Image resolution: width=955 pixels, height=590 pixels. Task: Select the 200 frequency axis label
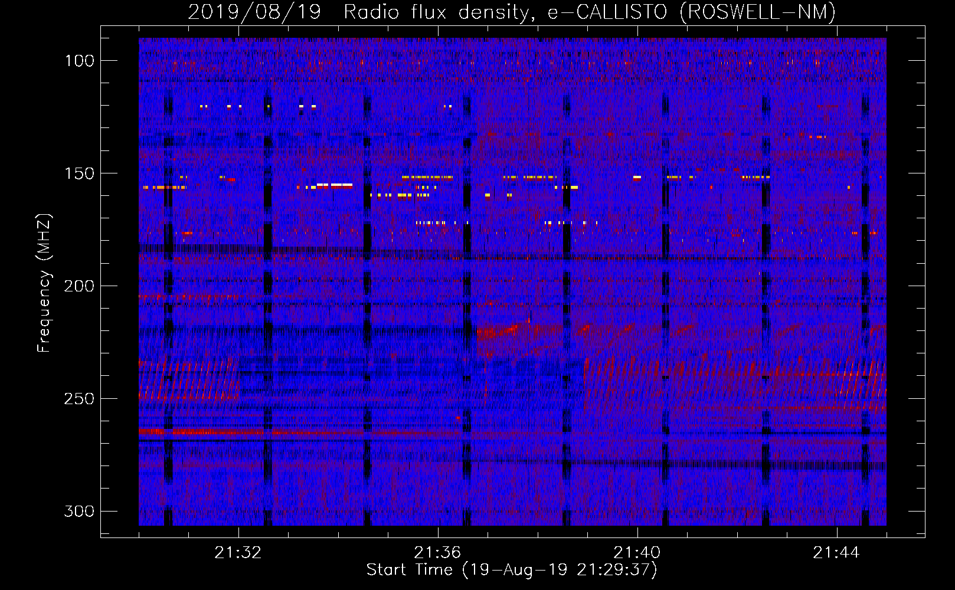coord(79,286)
